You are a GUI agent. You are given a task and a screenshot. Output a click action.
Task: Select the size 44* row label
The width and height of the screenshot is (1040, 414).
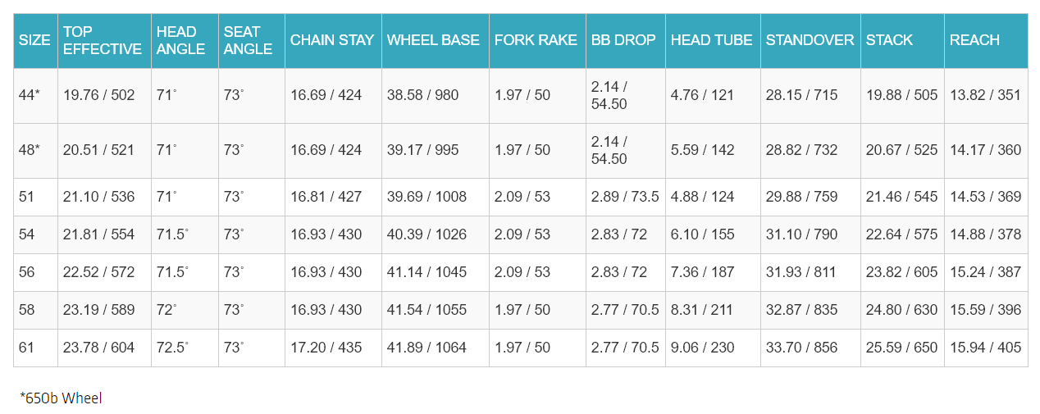pyautogui.click(x=30, y=95)
